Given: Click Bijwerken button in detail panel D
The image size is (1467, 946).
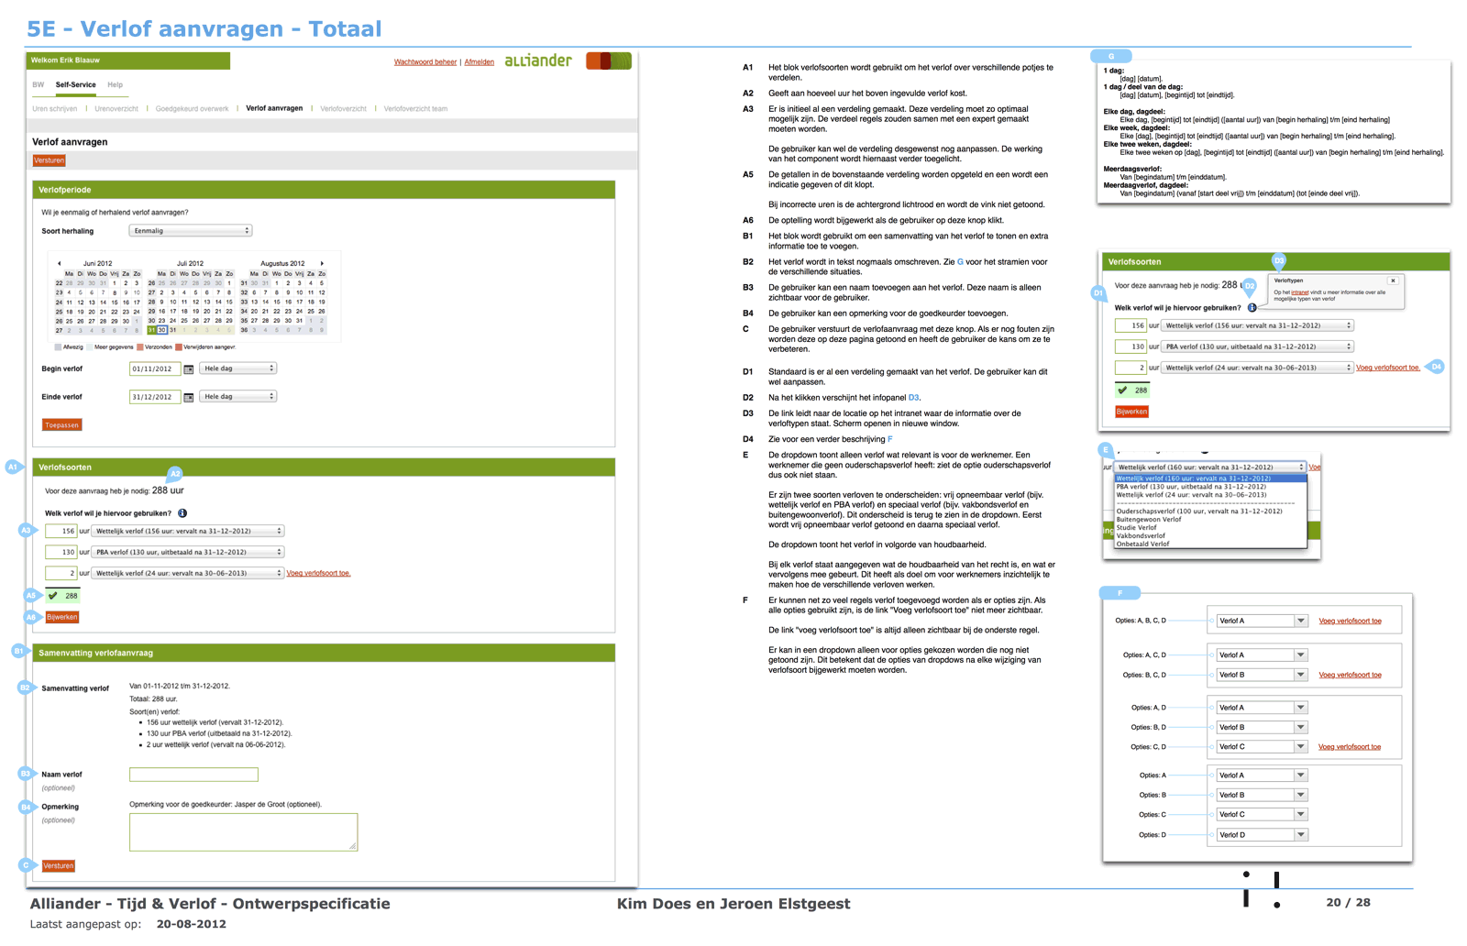Looking at the screenshot, I should (x=1132, y=412).
